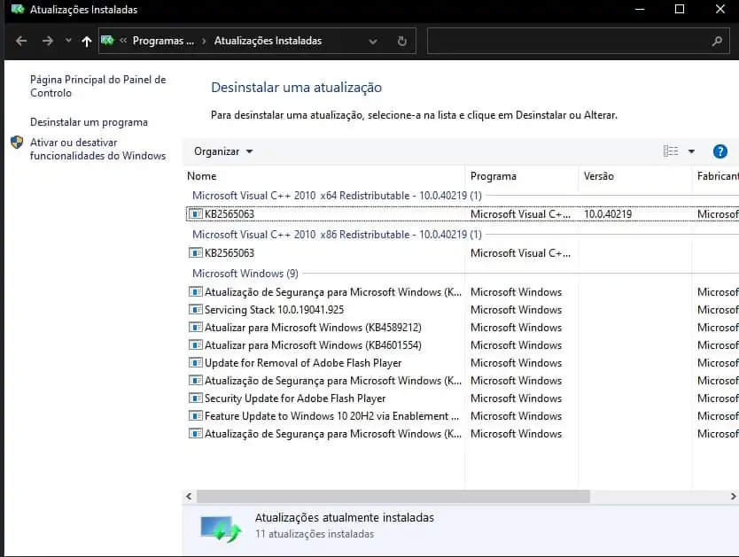Click the title bar window icon

(x=18, y=9)
